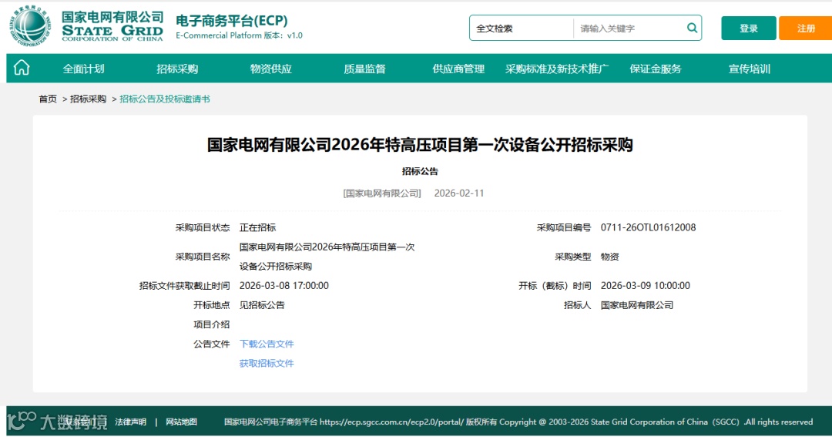The height and width of the screenshot is (437, 832).
Task: Click the main announcement title heading
Action: (x=420, y=144)
